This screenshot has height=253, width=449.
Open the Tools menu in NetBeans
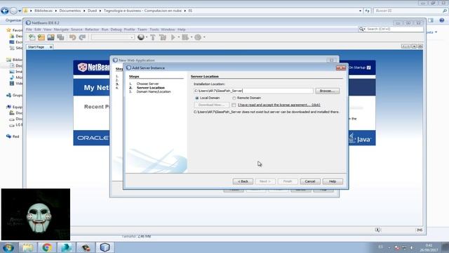click(x=154, y=30)
